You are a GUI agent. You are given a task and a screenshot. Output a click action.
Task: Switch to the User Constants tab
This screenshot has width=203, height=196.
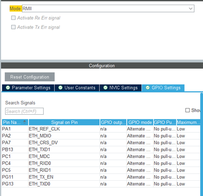coord(77,88)
